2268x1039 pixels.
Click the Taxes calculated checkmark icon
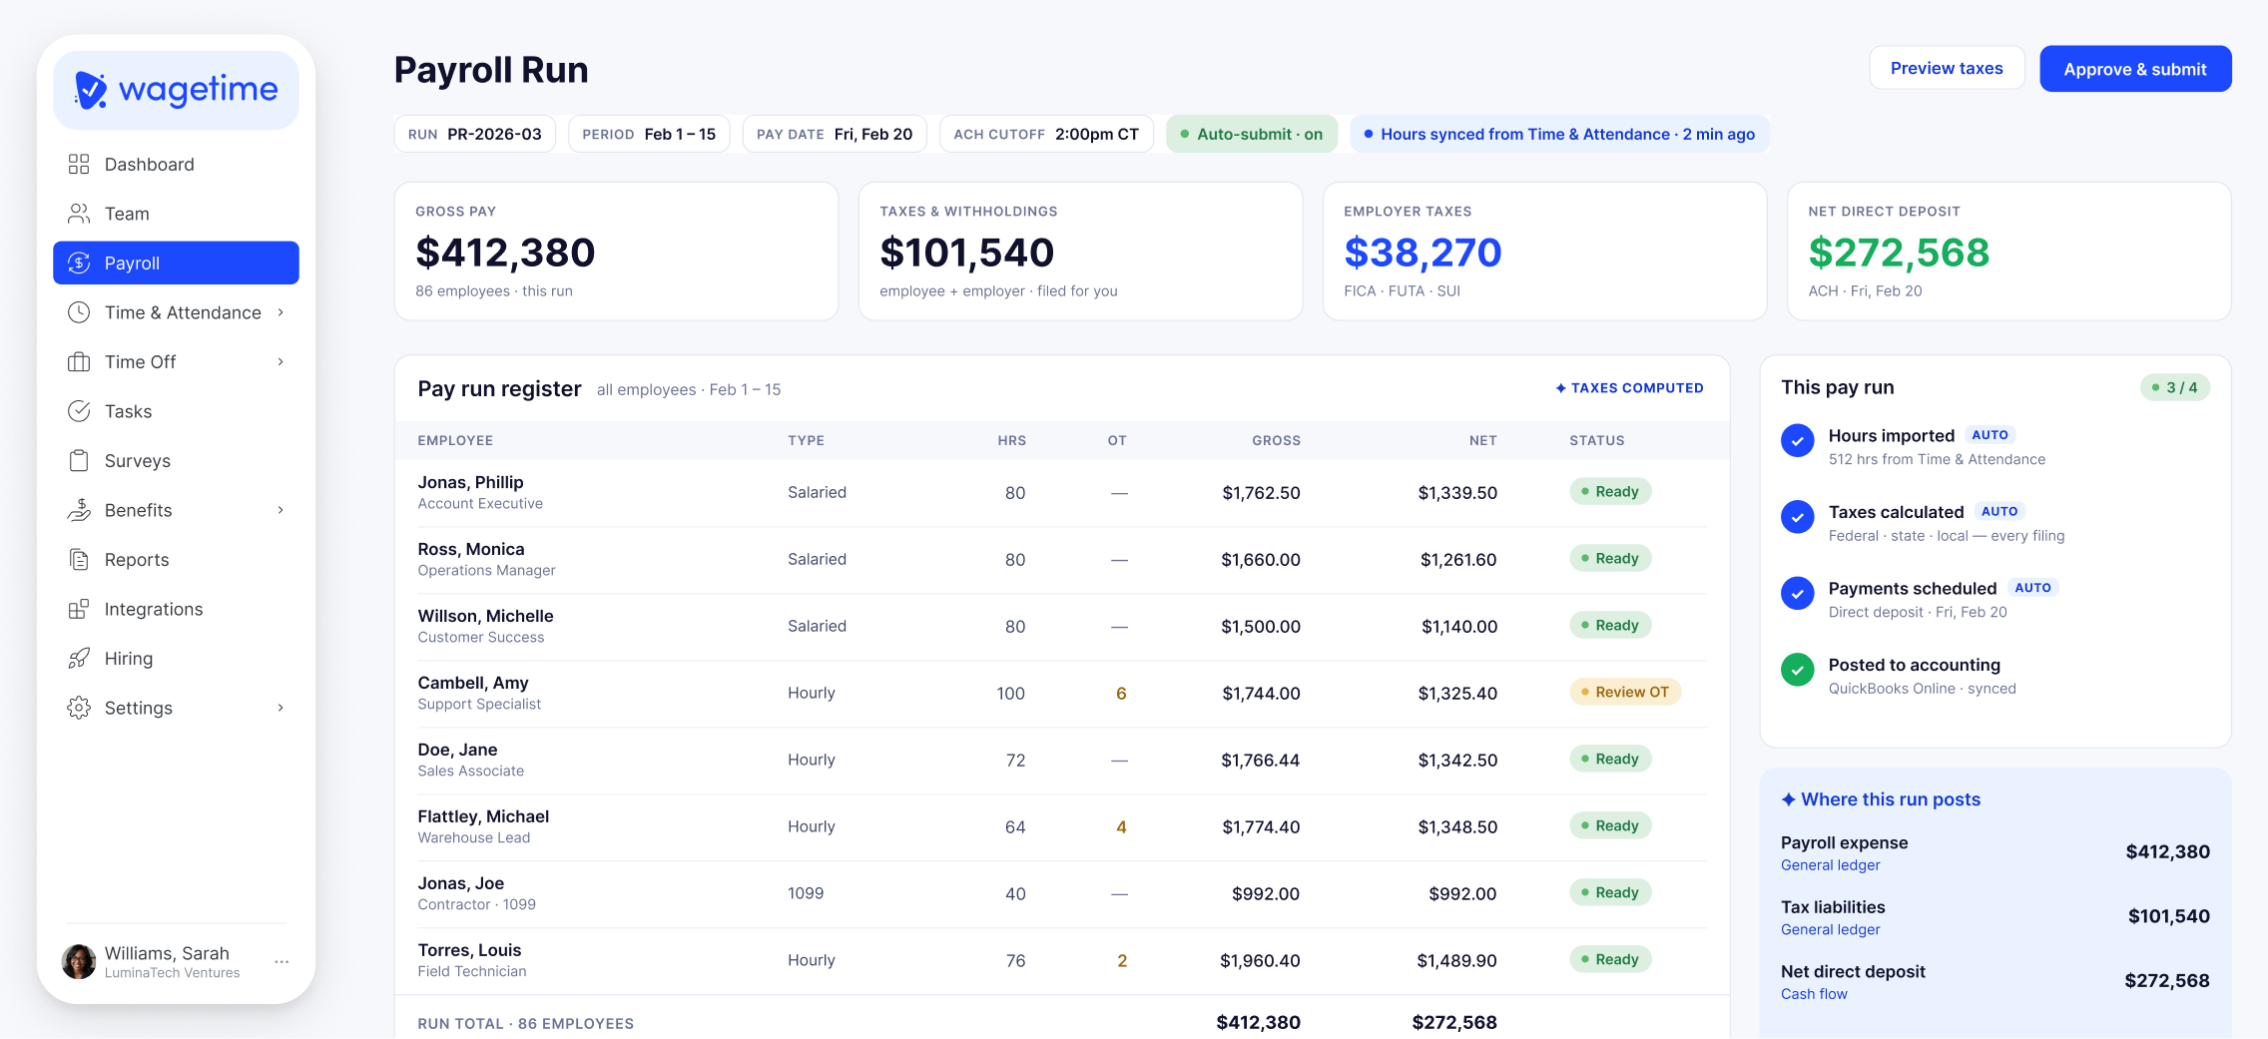click(1797, 517)
